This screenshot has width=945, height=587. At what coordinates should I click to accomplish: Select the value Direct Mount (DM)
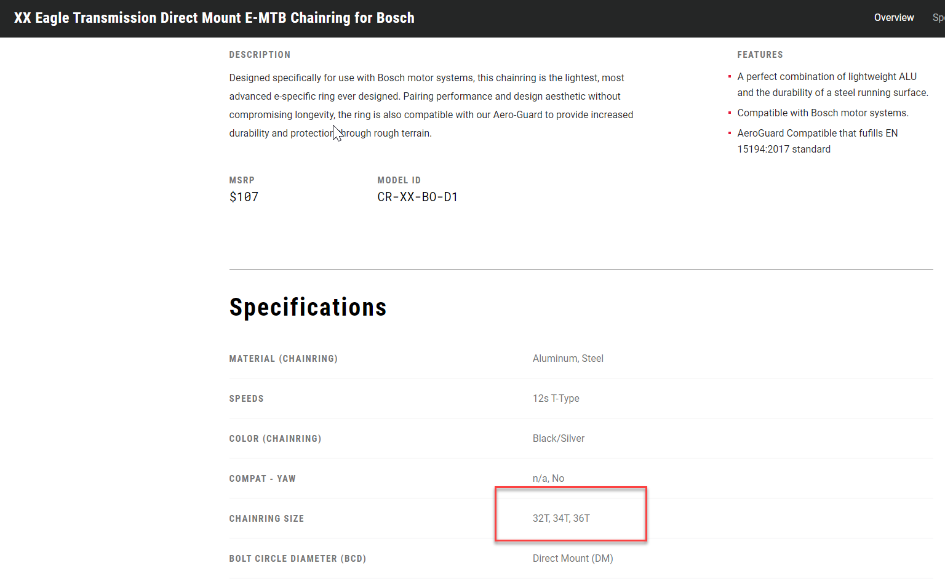point(573,558)
